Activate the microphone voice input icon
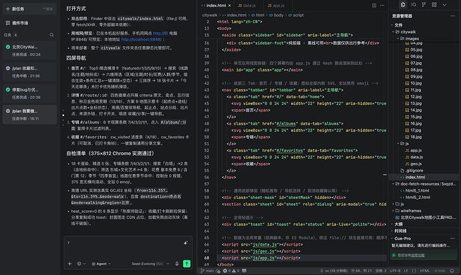 176,264
